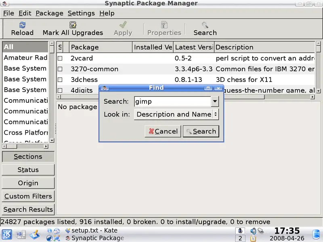Open the Package menu

click(49, 13)
